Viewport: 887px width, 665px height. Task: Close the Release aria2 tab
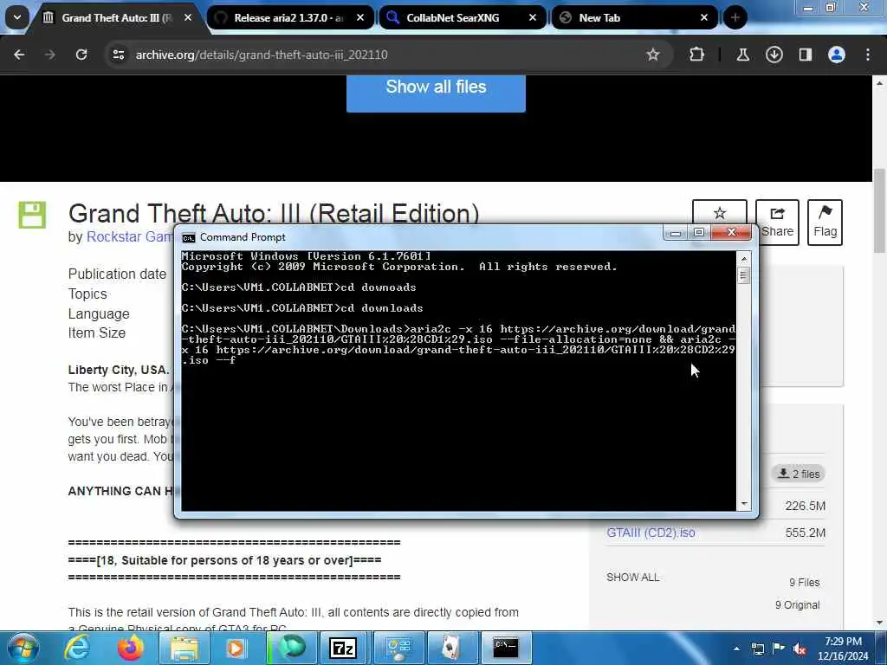coord(360,17)
